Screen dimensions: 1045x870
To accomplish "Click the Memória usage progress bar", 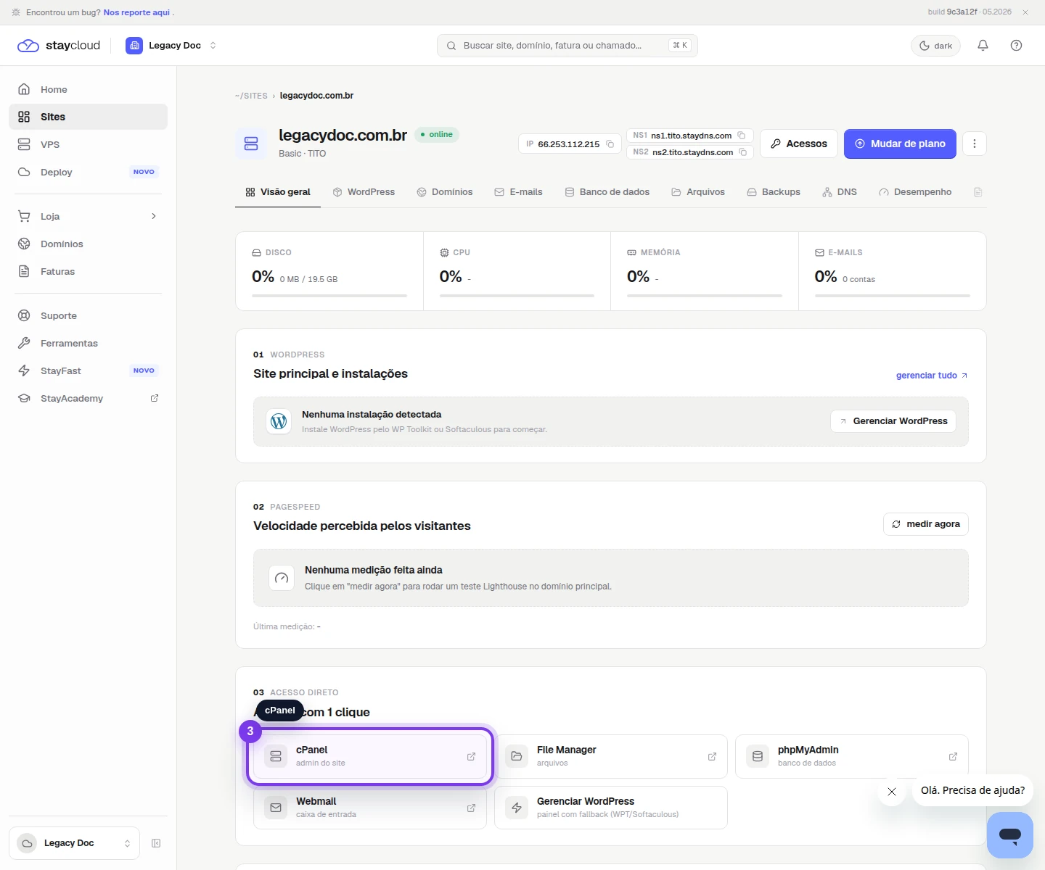I will tap(705, 296).
